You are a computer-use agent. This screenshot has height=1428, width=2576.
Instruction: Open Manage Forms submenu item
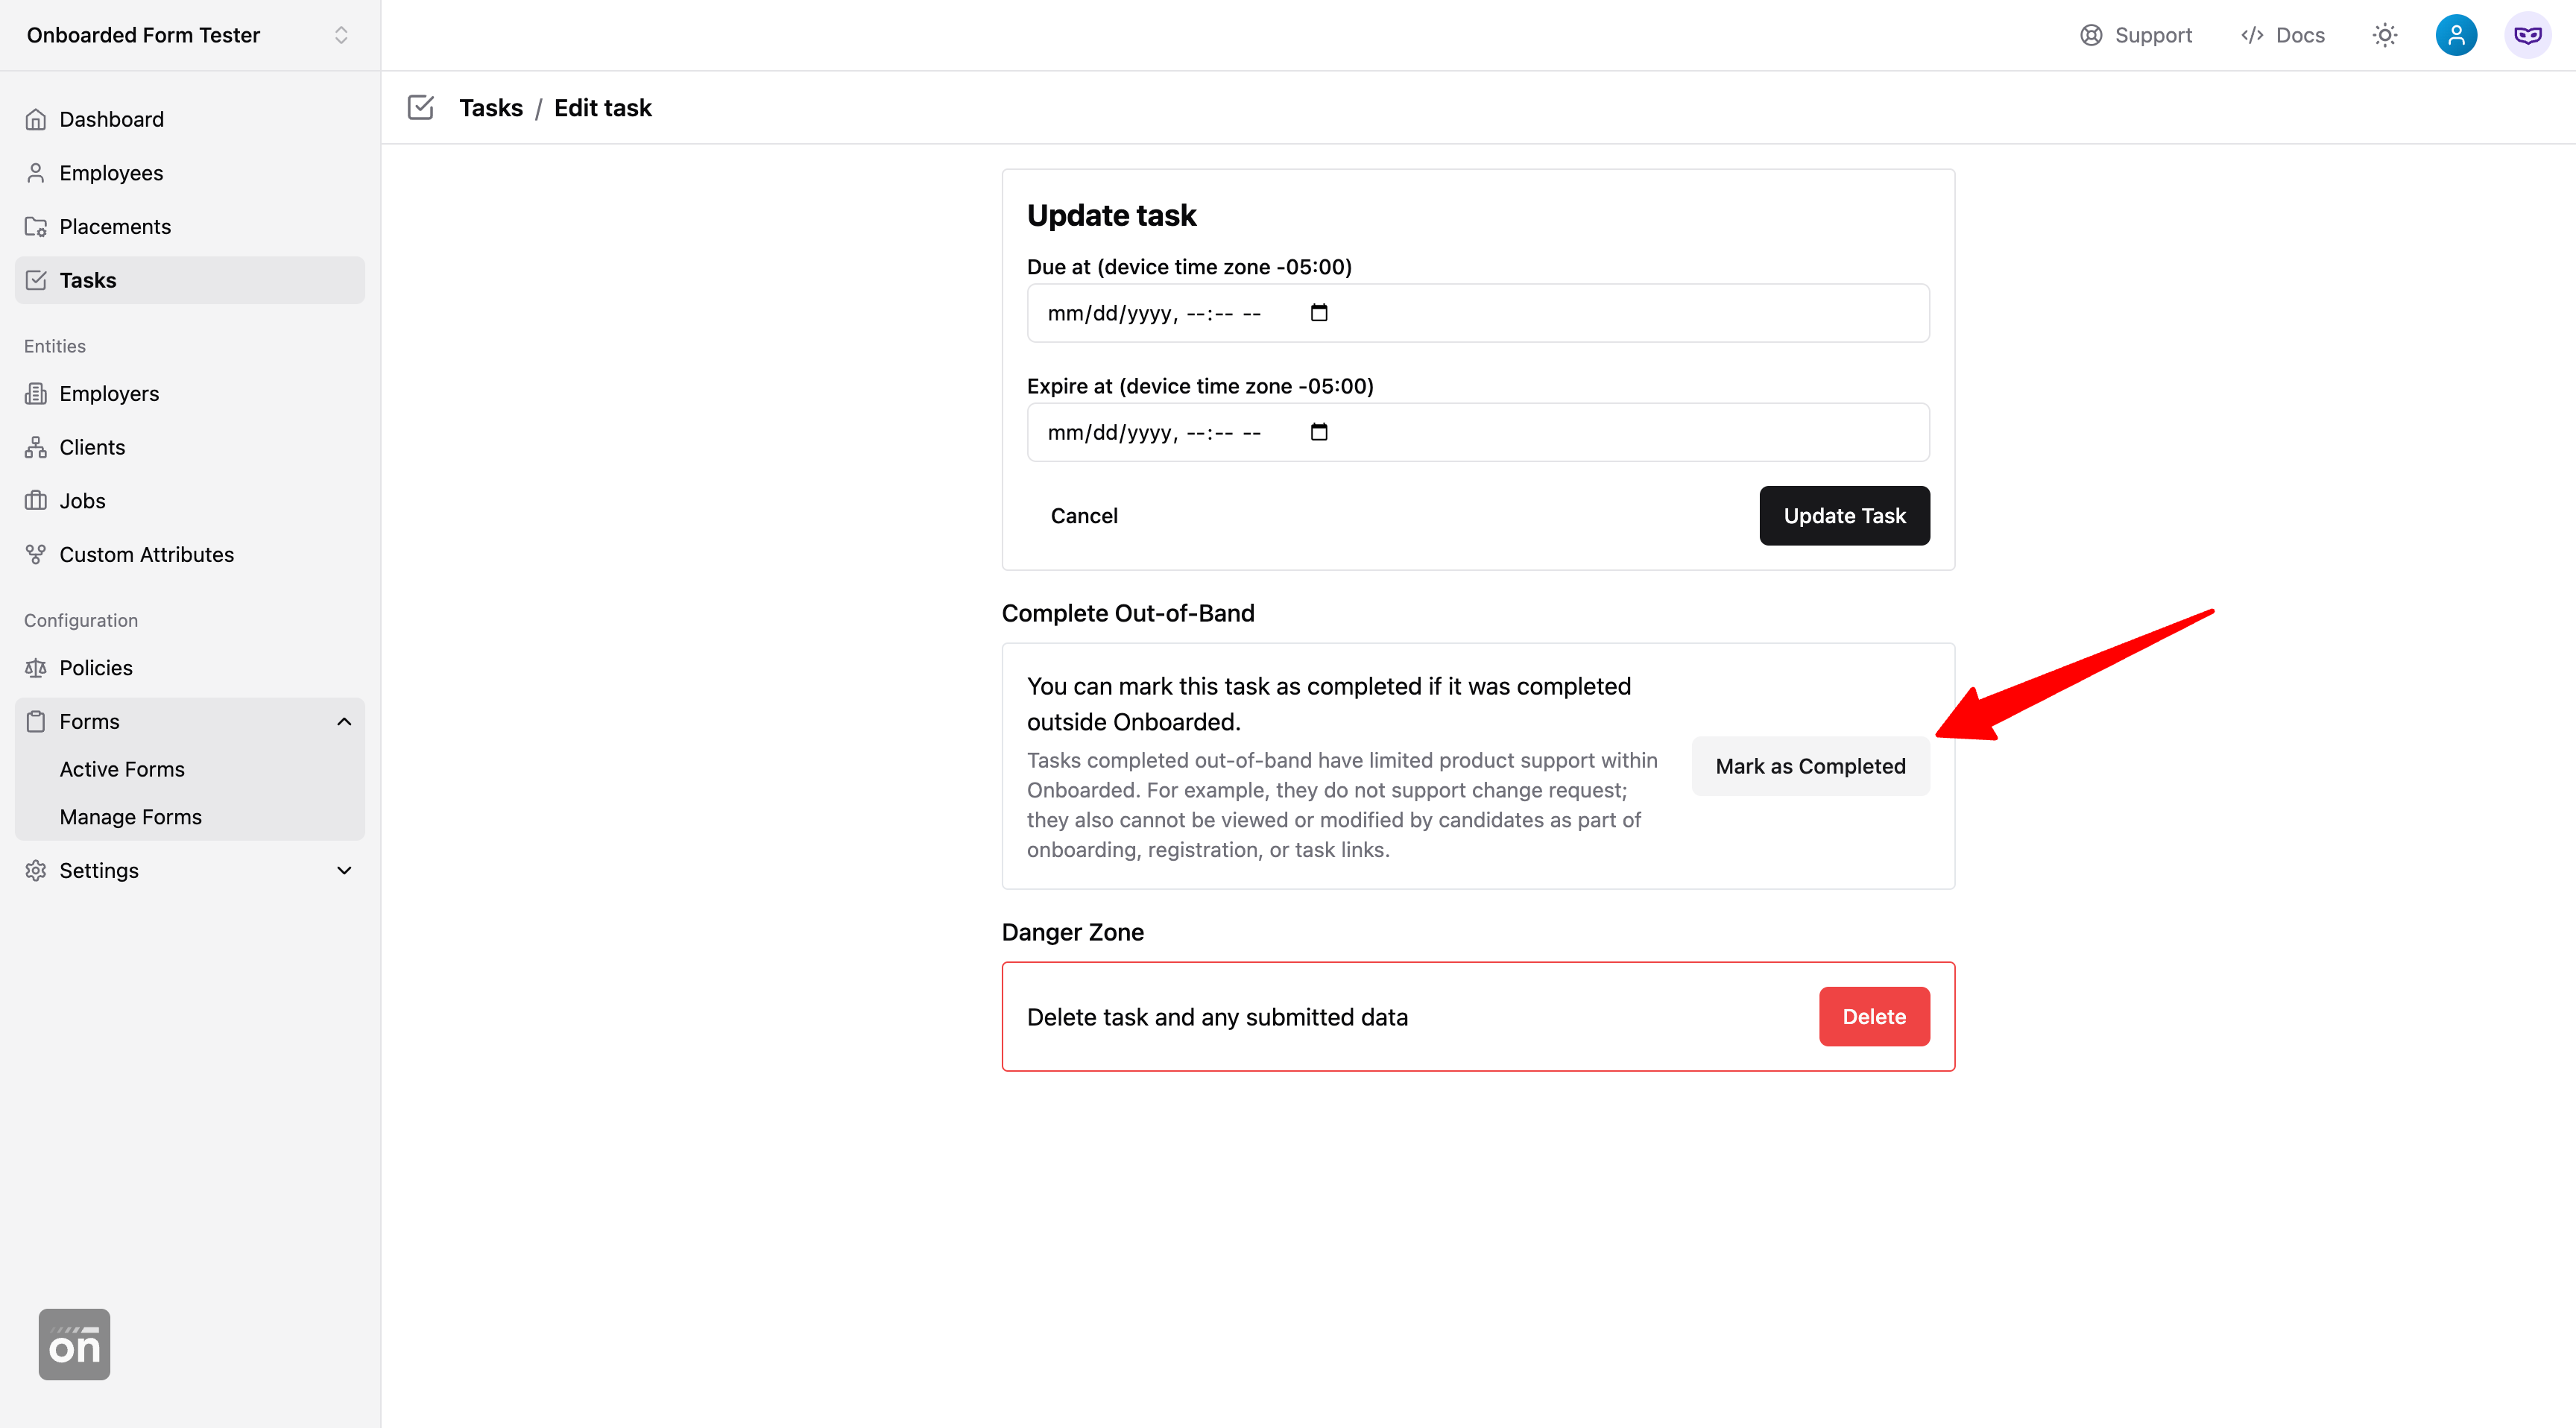coord(130,817)
